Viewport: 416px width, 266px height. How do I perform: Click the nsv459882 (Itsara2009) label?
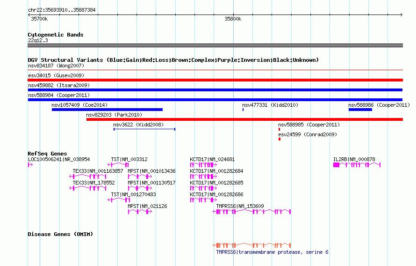pos(59,85)
